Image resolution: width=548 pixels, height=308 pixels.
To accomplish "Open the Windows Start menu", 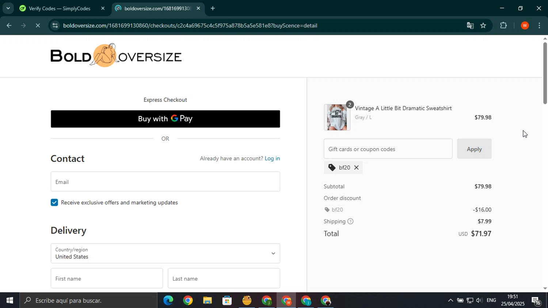I will coord(10,300).
